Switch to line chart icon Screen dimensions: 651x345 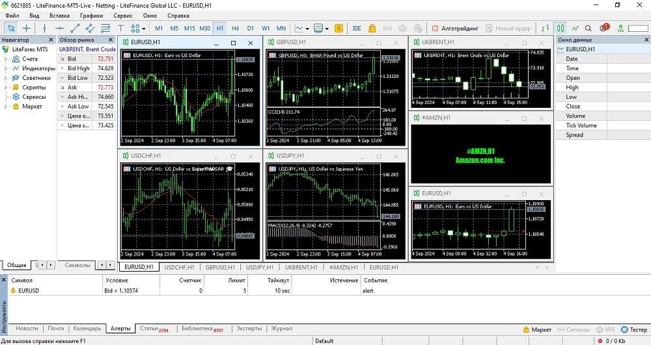[575, 28]
